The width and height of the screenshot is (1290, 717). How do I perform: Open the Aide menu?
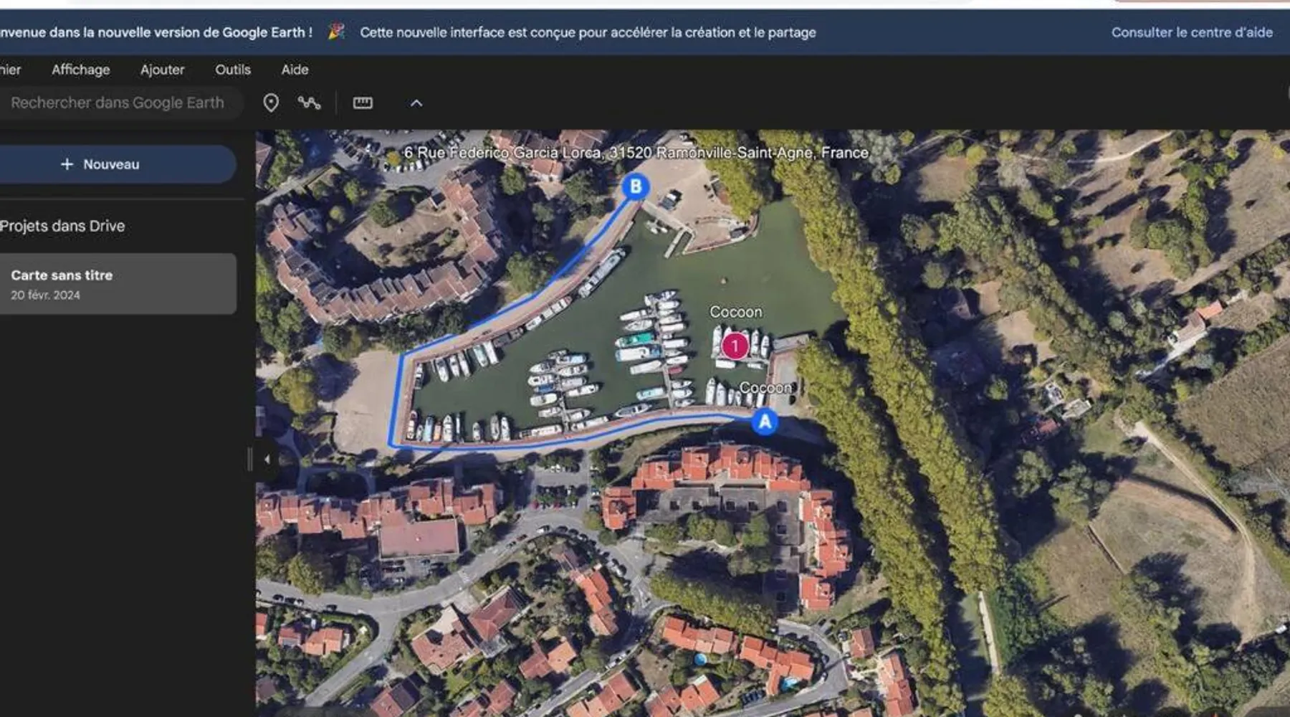(x=295, y=70)
